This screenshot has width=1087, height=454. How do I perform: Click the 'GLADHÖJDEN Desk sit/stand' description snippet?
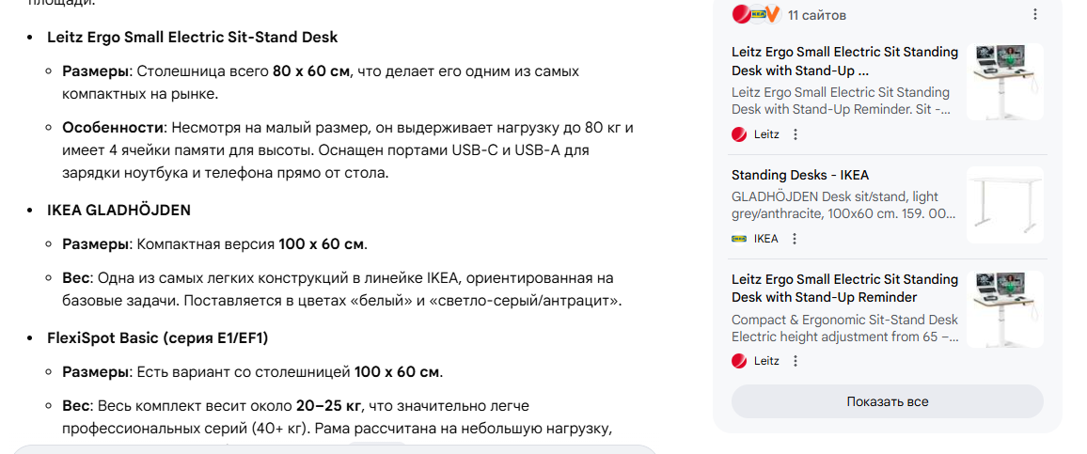coord(835,206)
